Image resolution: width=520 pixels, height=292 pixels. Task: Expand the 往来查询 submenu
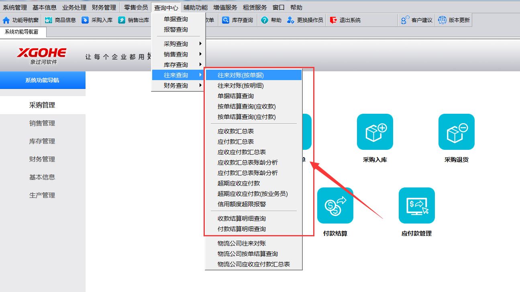tap(178, 75)
